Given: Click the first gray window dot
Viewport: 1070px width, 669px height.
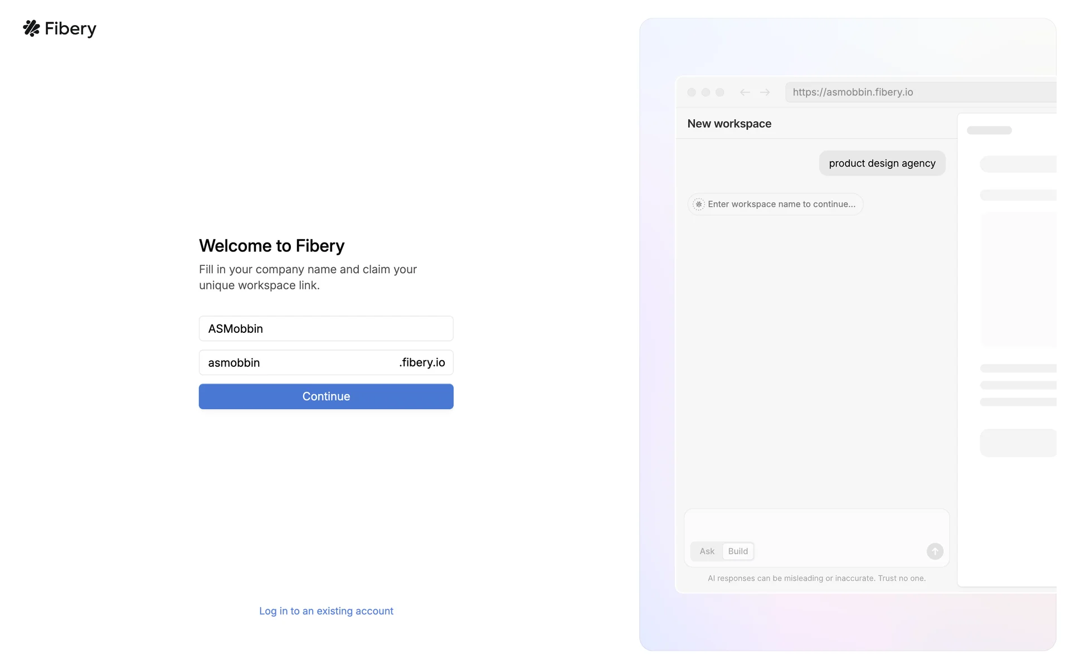Looking at the screenshot, I should click(x=692, y=93).
